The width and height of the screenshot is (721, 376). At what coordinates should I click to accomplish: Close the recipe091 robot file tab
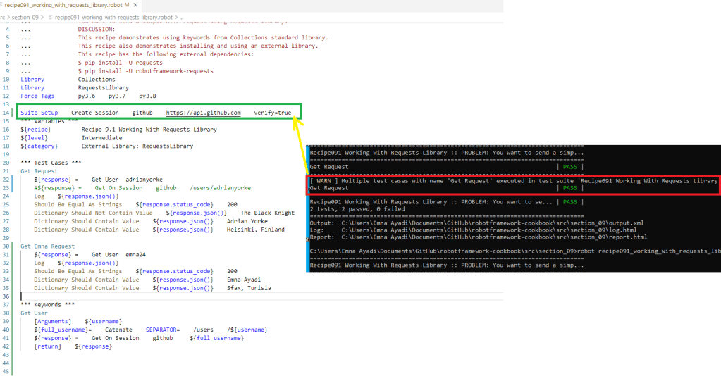coord(135,5)
